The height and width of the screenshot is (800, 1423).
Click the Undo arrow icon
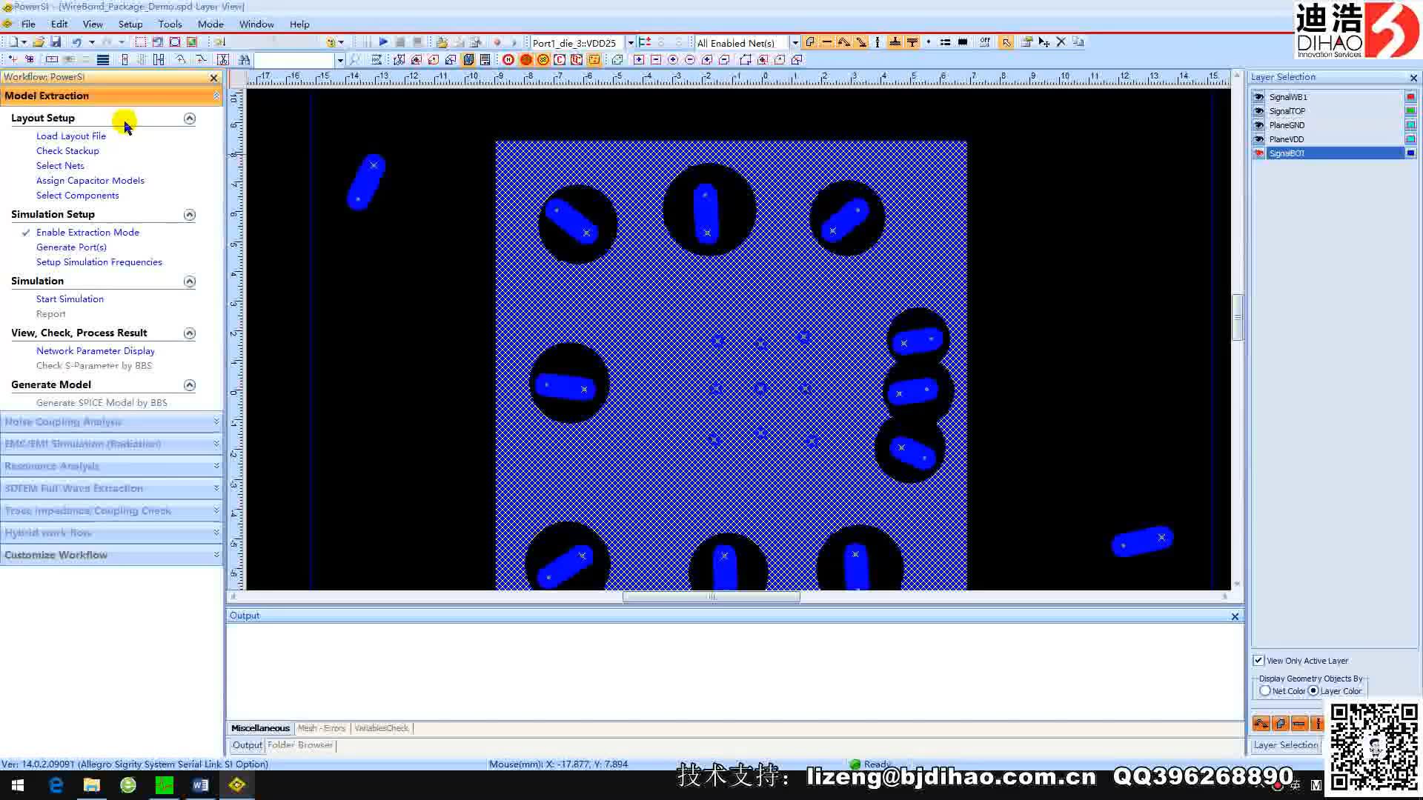(76, 42)
